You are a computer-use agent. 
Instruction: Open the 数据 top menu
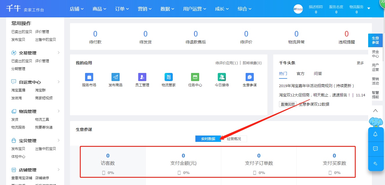(x=167, y=9)
